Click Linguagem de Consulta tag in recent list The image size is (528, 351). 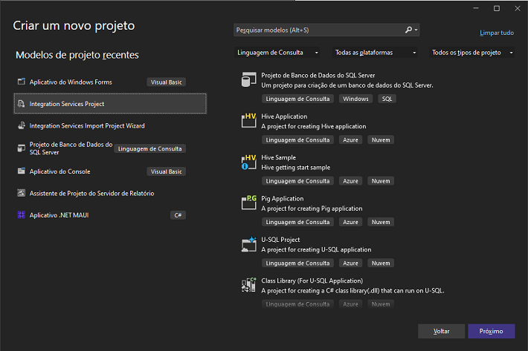(x=149, y=148)
